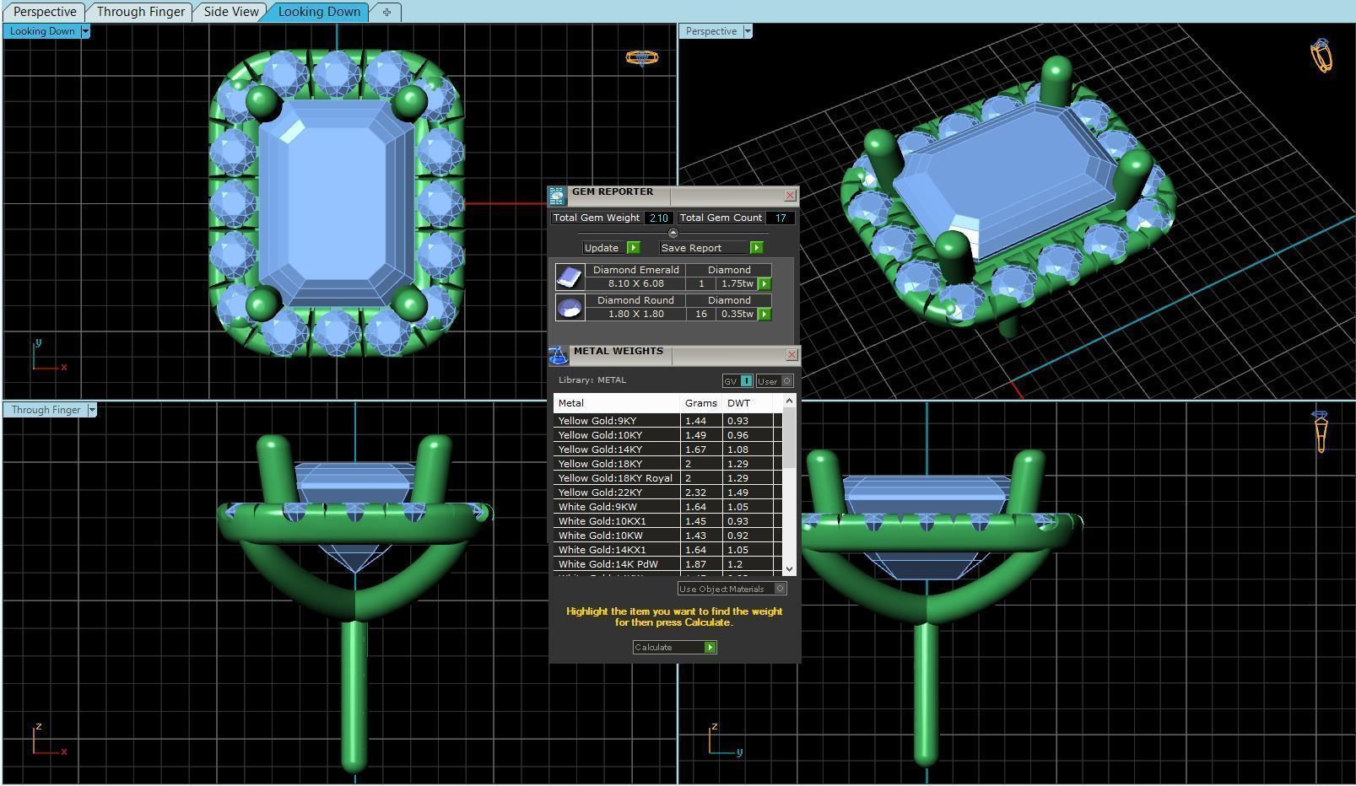
Task: Click the green arrow beside 0.35tw
Action: [764, 315]
